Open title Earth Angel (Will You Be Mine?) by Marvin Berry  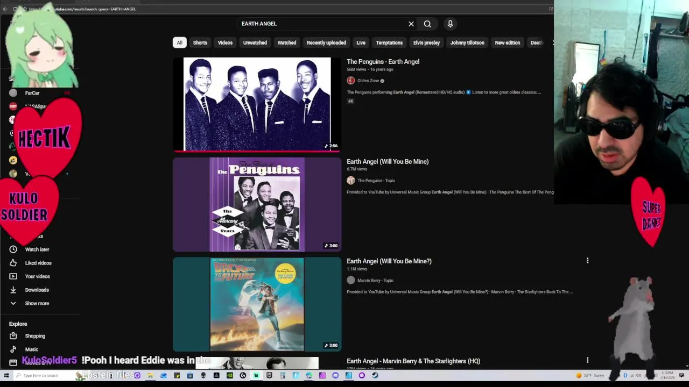389,261
